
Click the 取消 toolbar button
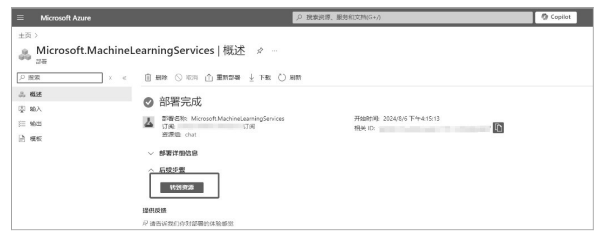(x=186, y=78)
